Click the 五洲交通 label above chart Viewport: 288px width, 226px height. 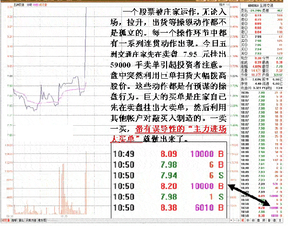[x=19, y=5]
